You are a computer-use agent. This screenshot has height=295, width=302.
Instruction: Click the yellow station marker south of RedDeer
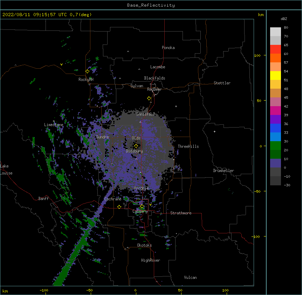(149, 98)
